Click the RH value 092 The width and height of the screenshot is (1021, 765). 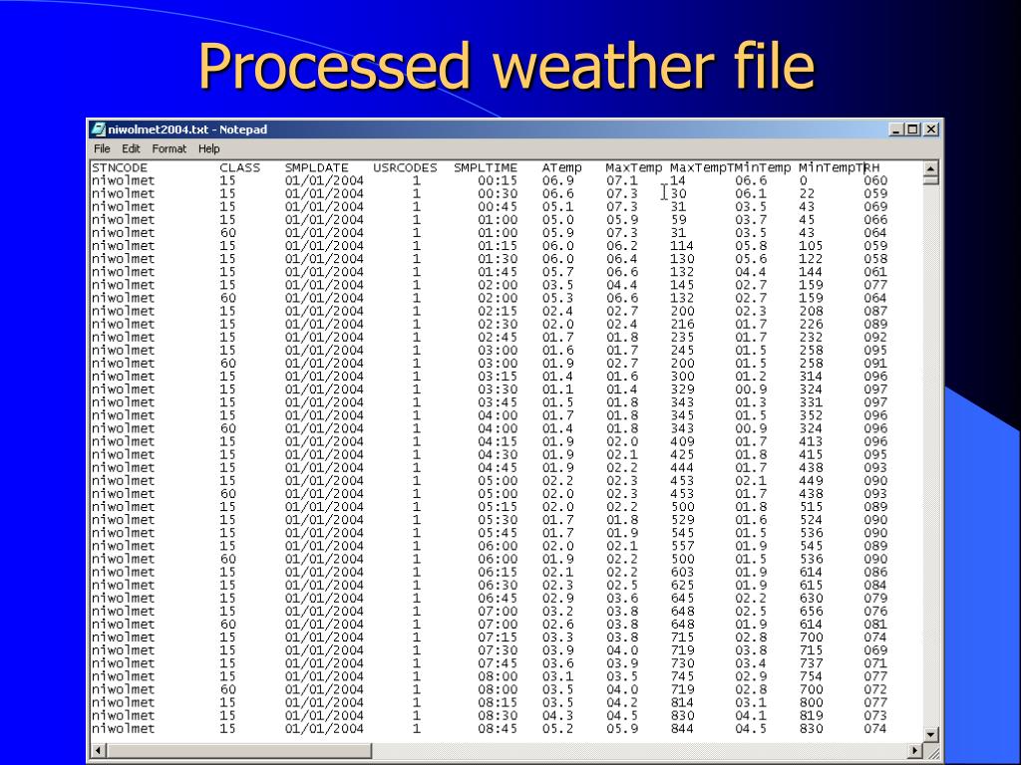(875, 337)
